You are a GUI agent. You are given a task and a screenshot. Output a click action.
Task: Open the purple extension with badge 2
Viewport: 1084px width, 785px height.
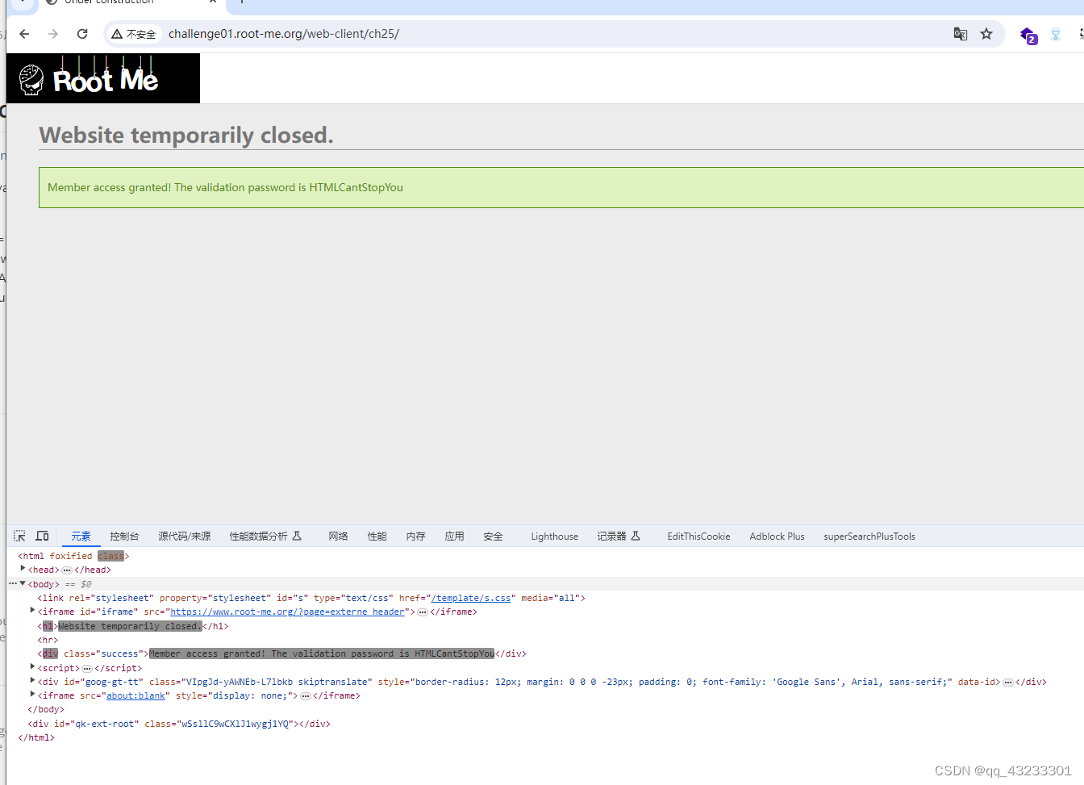(x=1028, y=36)
